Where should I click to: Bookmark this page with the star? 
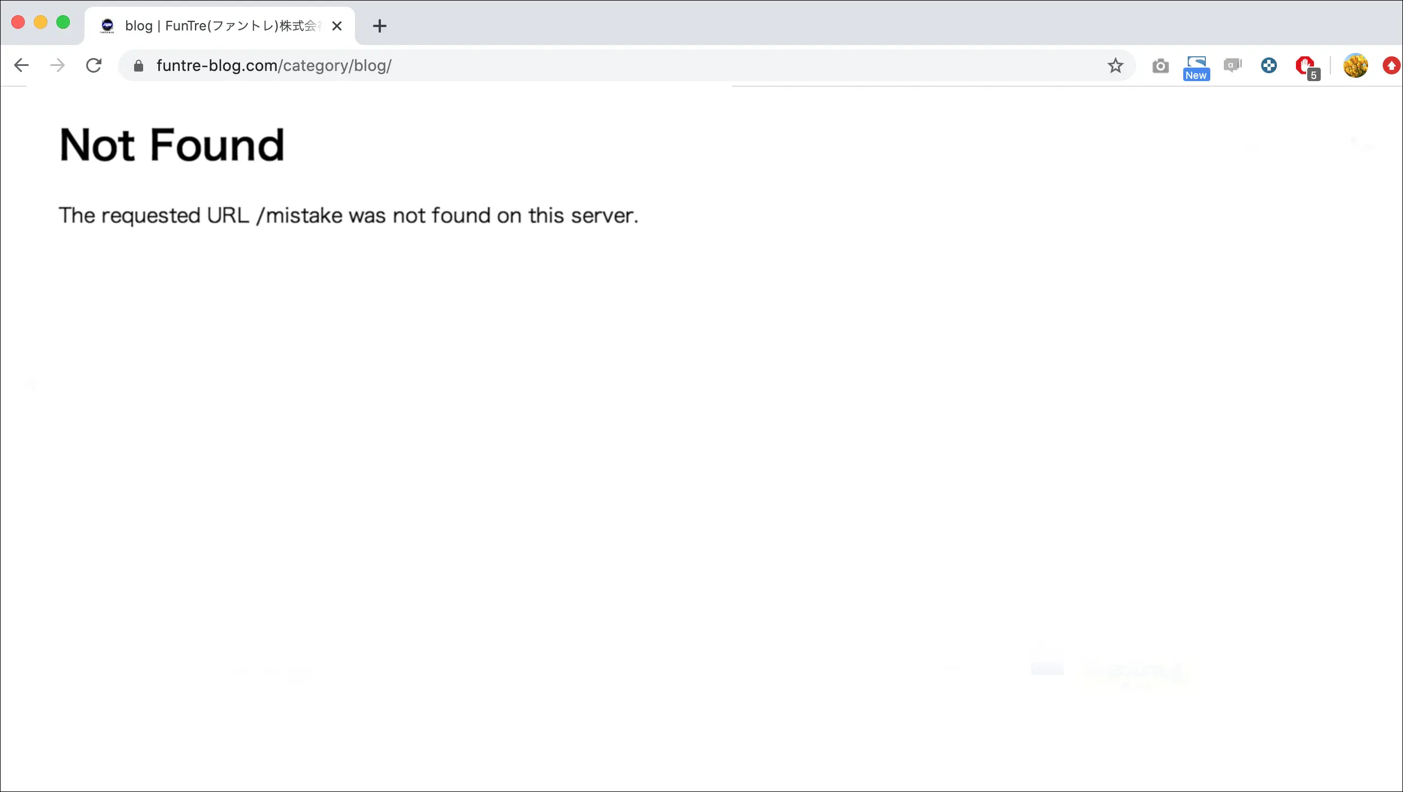1116,65
